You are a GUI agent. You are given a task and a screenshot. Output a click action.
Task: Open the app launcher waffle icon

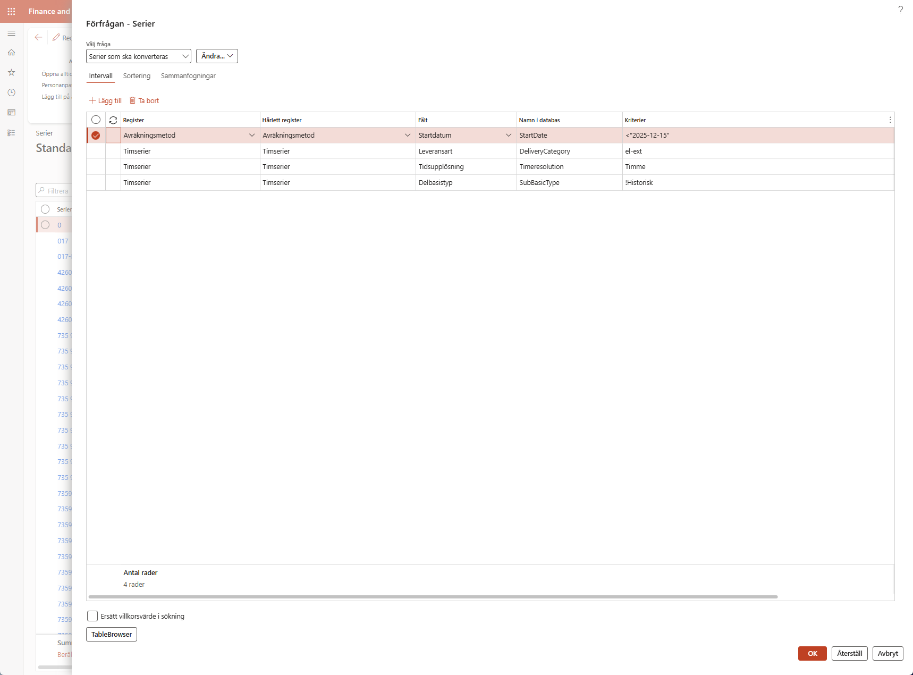pyautogui.click(x=11, y=11)
